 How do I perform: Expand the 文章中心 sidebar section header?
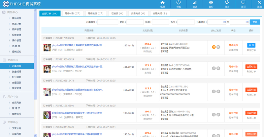(x=13, y=122)
